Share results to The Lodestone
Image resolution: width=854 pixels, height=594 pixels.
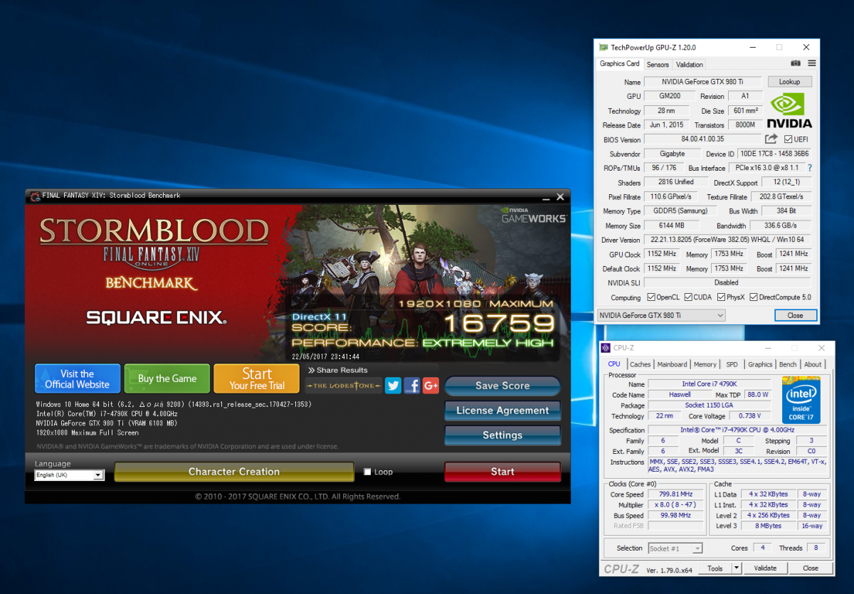tap(344, 386)
